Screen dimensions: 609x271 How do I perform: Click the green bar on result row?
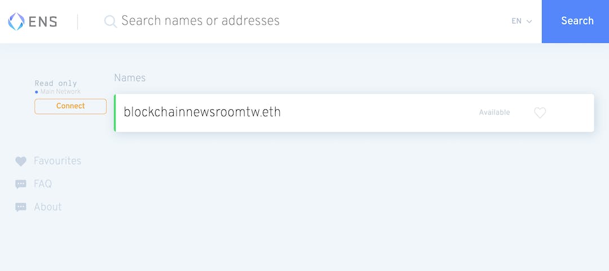115,113
